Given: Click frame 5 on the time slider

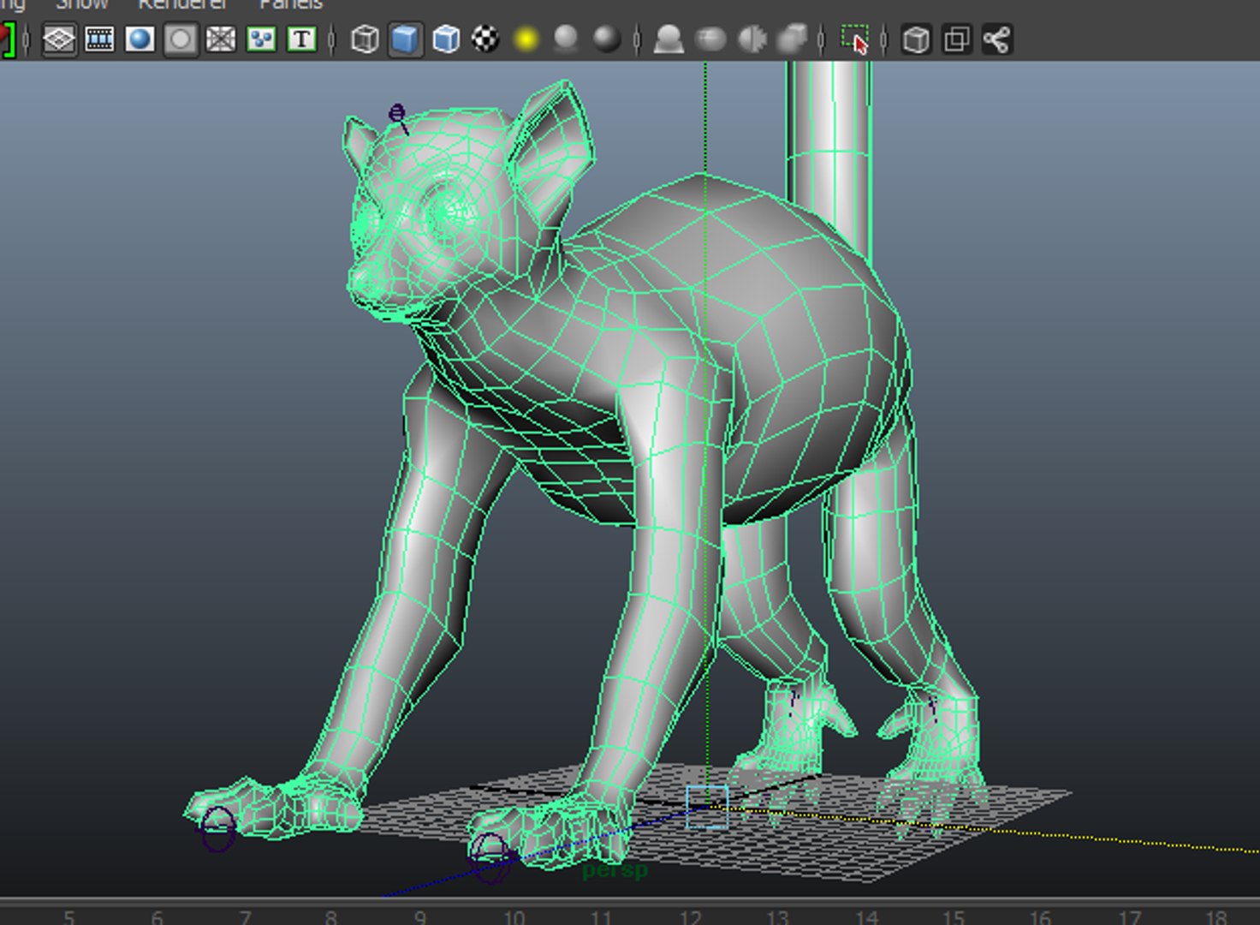Looking at the screenshot, I should pos(69,917).
